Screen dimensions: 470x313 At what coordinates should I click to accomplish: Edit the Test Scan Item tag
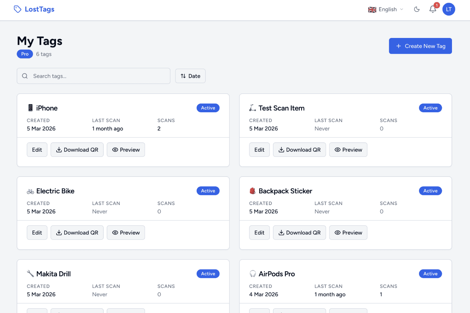tap(260, 149)
